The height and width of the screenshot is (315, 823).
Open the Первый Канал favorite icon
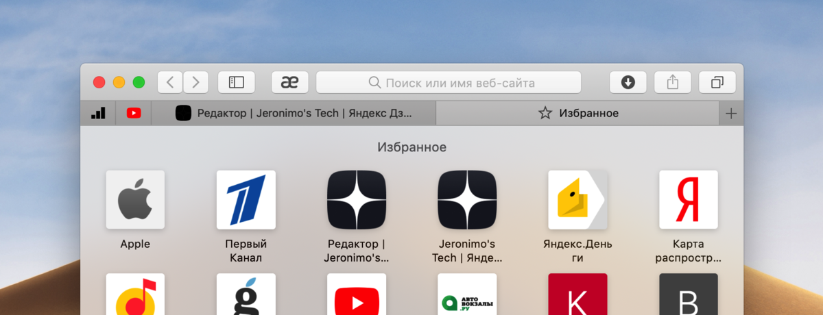[246, 200]
